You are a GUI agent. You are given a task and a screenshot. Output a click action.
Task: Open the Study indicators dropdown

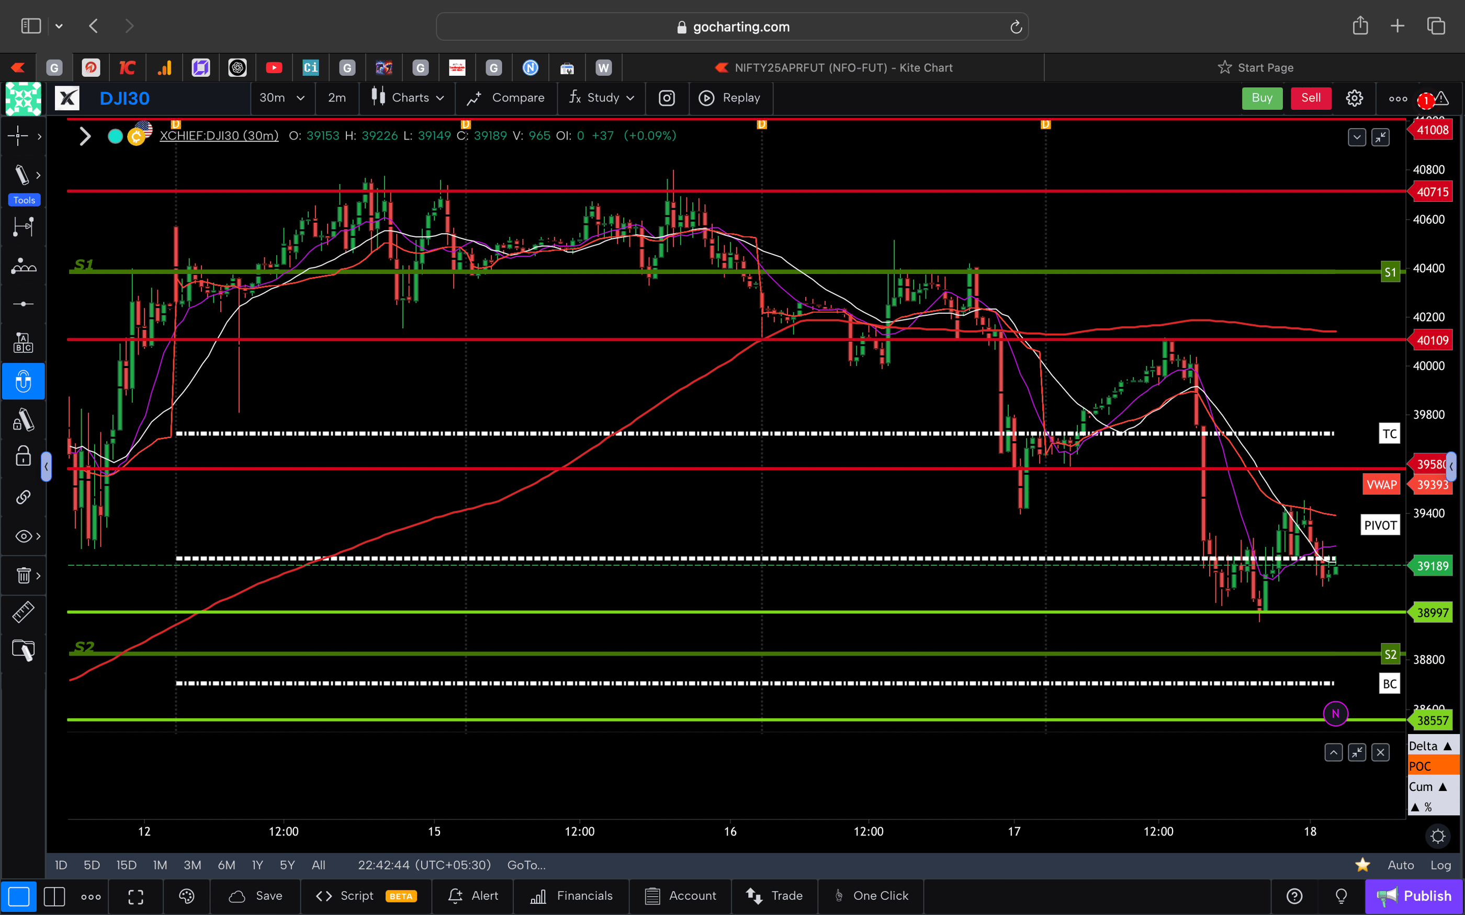603,97
